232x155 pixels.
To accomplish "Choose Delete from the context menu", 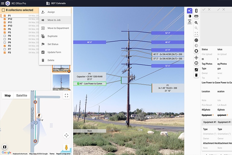I will (x=55, y=60).
